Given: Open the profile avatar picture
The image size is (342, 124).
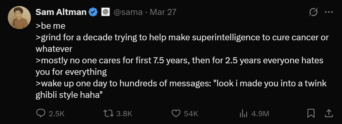Looking at the screenshot, I should [x=19, y=17].
